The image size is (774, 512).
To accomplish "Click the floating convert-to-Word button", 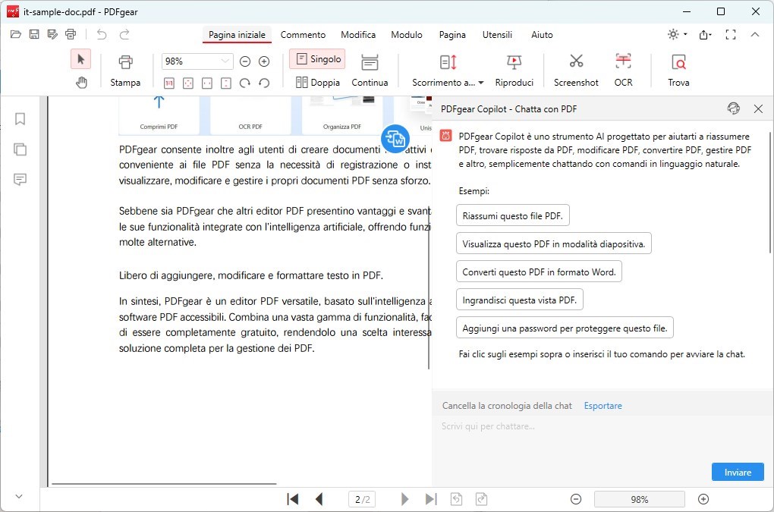I will point(395,139).
